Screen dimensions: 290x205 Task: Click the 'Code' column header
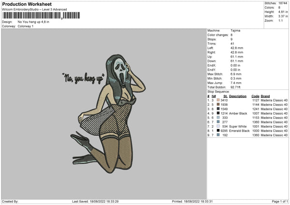[x=255, y=96]
